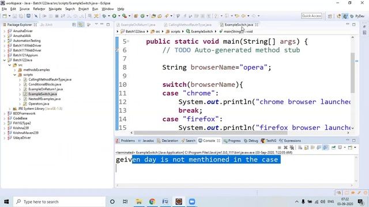Toggle Scroll Lock in the console toolbar
369x207 pixels.
click(x=306, y=147)
